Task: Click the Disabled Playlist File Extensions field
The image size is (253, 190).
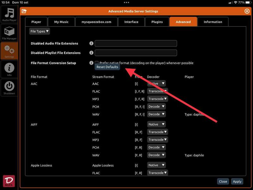Action: [136, 53]
